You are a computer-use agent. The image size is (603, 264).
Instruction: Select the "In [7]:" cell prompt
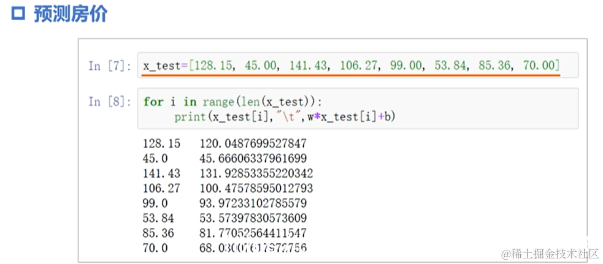point(110,66)
